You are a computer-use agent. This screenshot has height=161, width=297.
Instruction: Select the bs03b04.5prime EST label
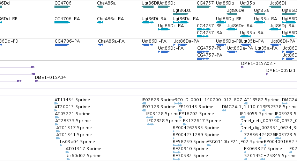[77, 142]
